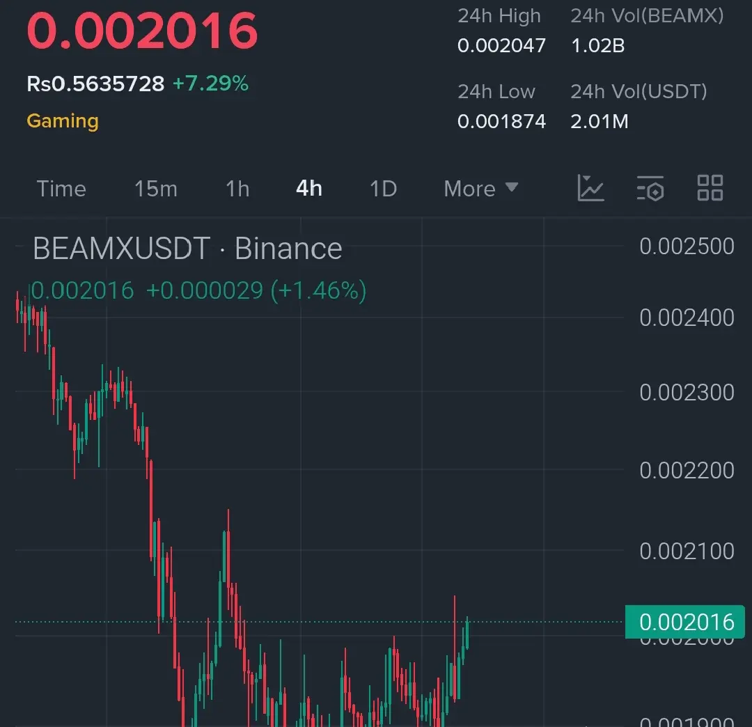Select the 1D interval tab
Image resolution: width=752 pixels, height=727 pixels.
pos(384,189)
